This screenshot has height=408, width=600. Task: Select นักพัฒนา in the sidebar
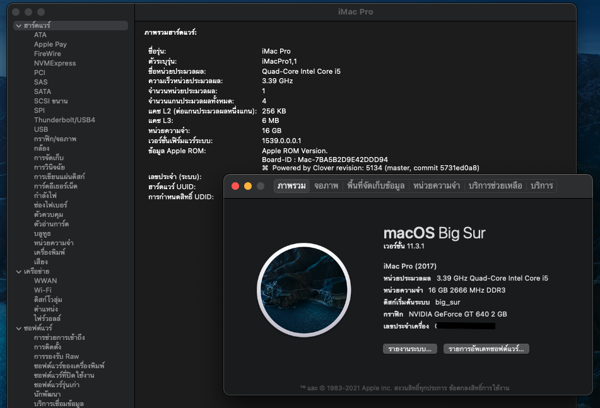pyautogui.click(x=47, y=394)
